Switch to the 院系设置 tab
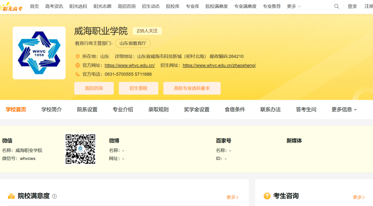 click(x=87, y=109)
